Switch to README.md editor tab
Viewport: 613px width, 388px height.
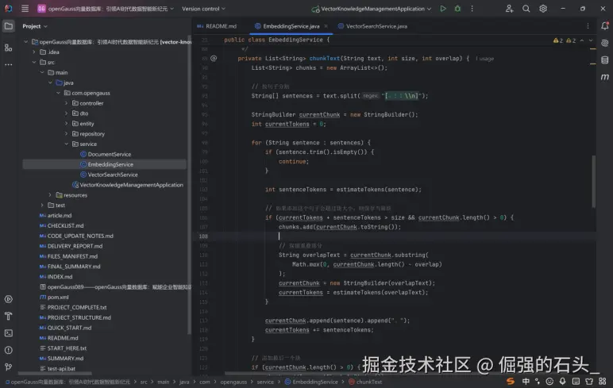(x=217, y=26)
